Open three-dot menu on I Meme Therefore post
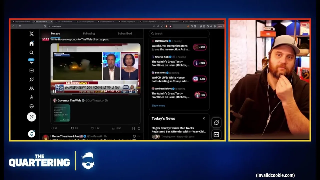The width and height of the screenshot is (320, 180). click(139, 136)
